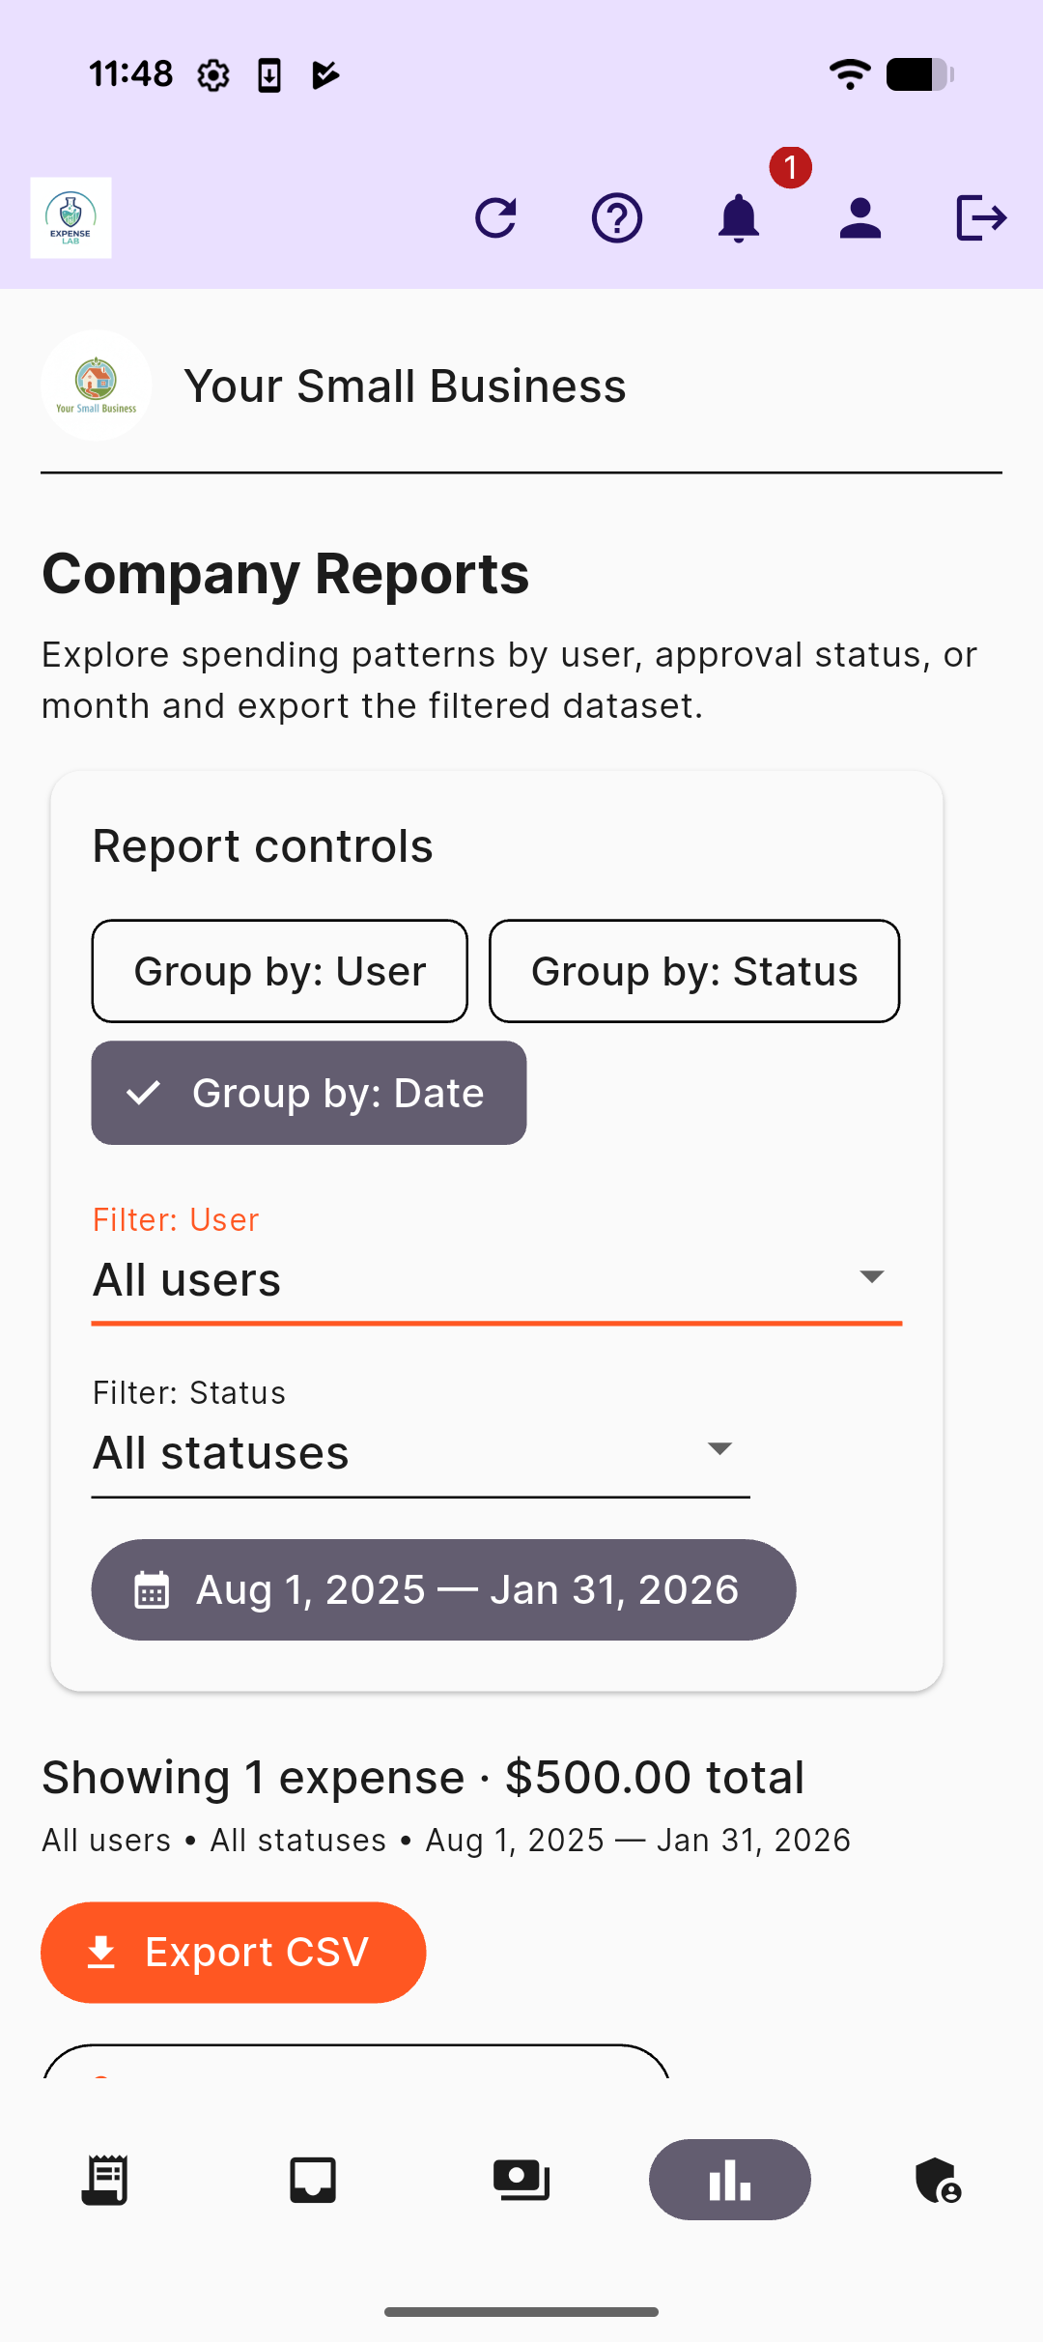
Task: Expand the Filter: User dropdown
Action: (x=496, y=1278)
